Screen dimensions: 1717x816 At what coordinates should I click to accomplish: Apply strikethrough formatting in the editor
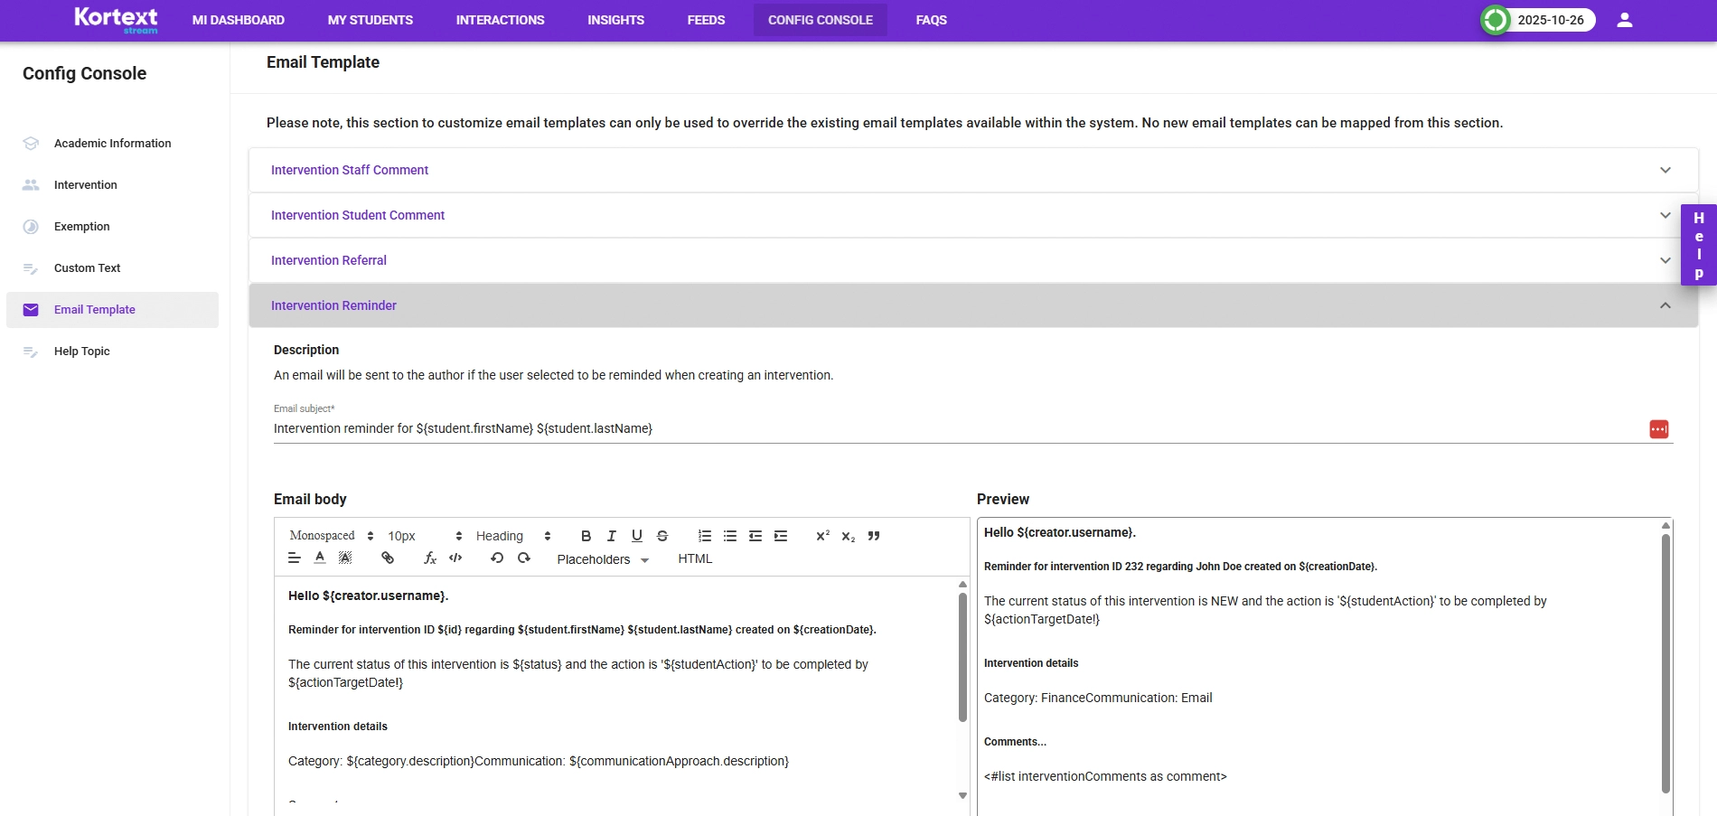(662, 536)
